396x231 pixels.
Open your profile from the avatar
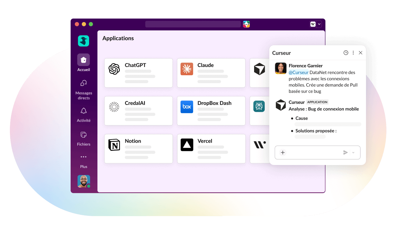pos(83,181)
